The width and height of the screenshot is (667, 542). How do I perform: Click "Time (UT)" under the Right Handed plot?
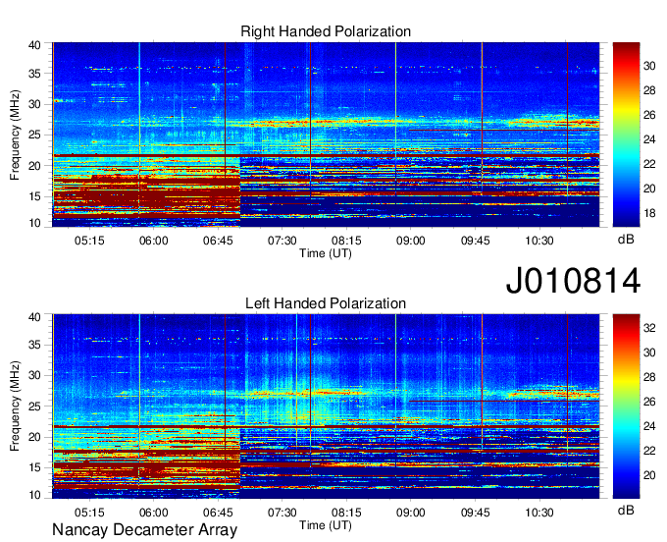[326, 253]
